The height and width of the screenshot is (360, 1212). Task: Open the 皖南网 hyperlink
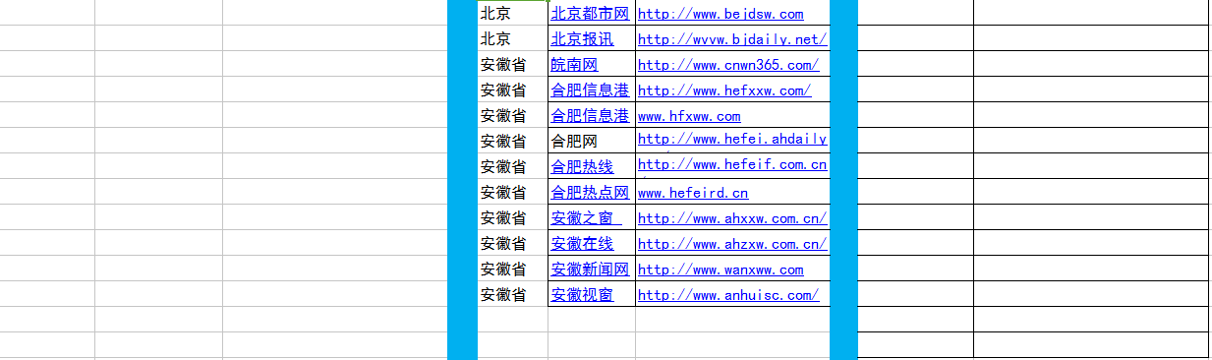tap(574, 65)
